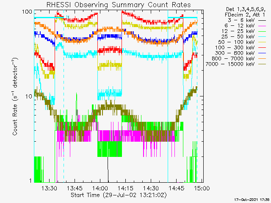Click the solid cyan vertical line near 14:40
271x203 pixels.
coord(168,96)
